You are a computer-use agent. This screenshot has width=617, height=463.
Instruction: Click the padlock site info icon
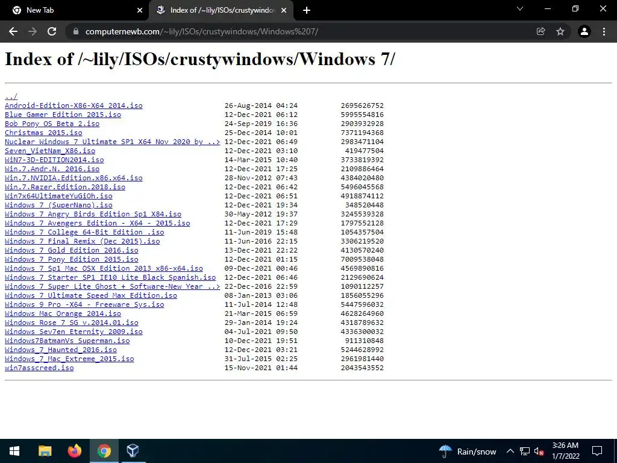pyautogui.click(x=76, y=31)
